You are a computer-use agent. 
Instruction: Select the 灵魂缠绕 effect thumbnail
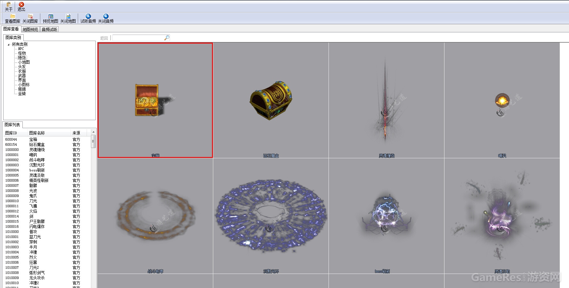point(386,100)
